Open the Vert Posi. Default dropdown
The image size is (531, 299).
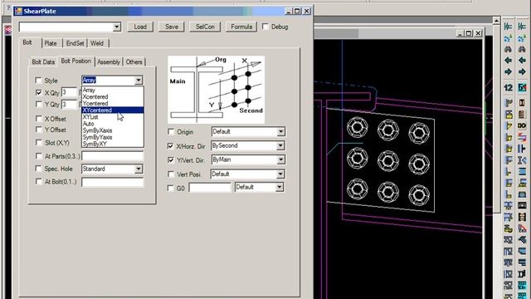coord(280,174)
